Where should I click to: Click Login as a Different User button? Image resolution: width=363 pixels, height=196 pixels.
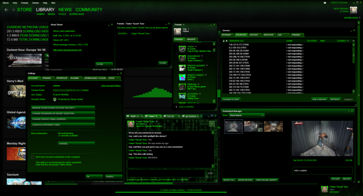[63, 125]
